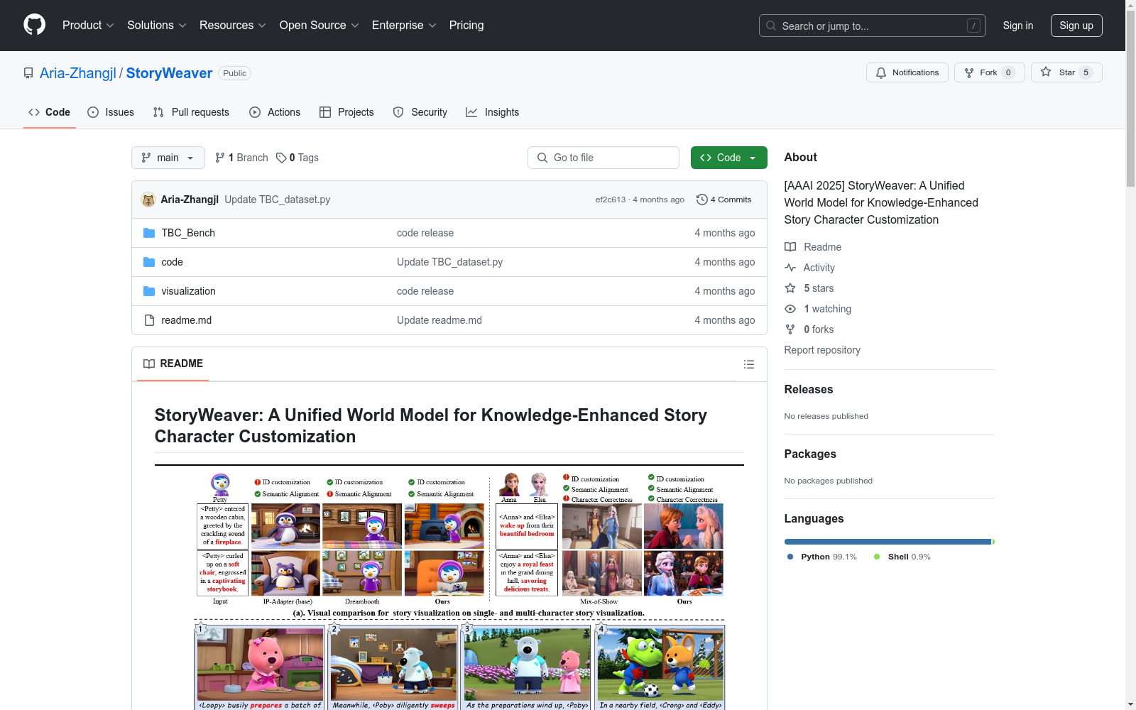The image size is (1136, 710).
Task: Switch to the Code tab
Action: click(49, 112)
